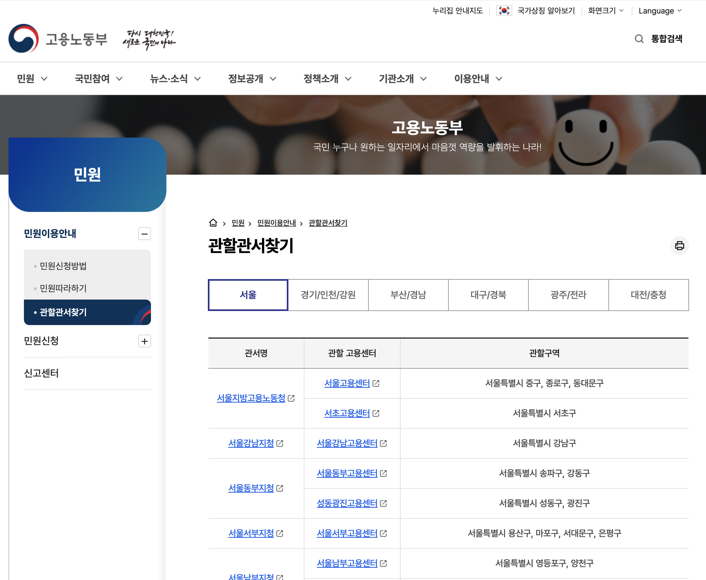Switch to the 부산/경남 tab
The width and height of the screenshot is (706, 580).
(x=408, y=295)
